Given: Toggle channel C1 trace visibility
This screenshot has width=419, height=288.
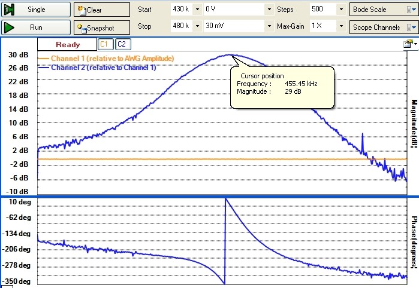Looking at the screenshot, I should pos(104,44).
